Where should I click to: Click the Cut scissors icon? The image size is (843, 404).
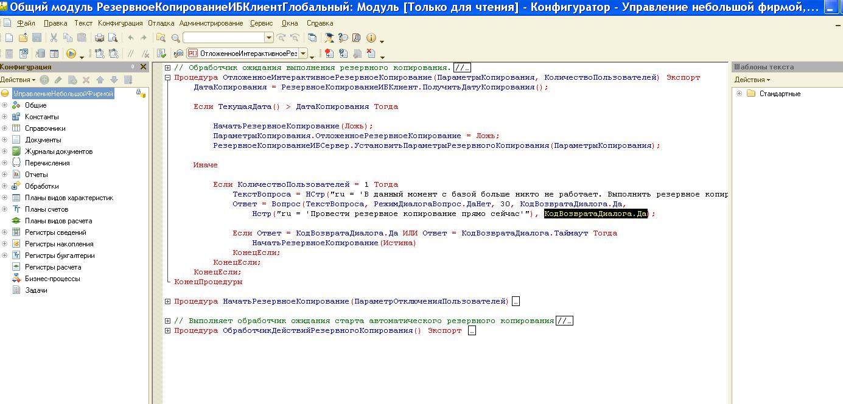click(54, 38)
